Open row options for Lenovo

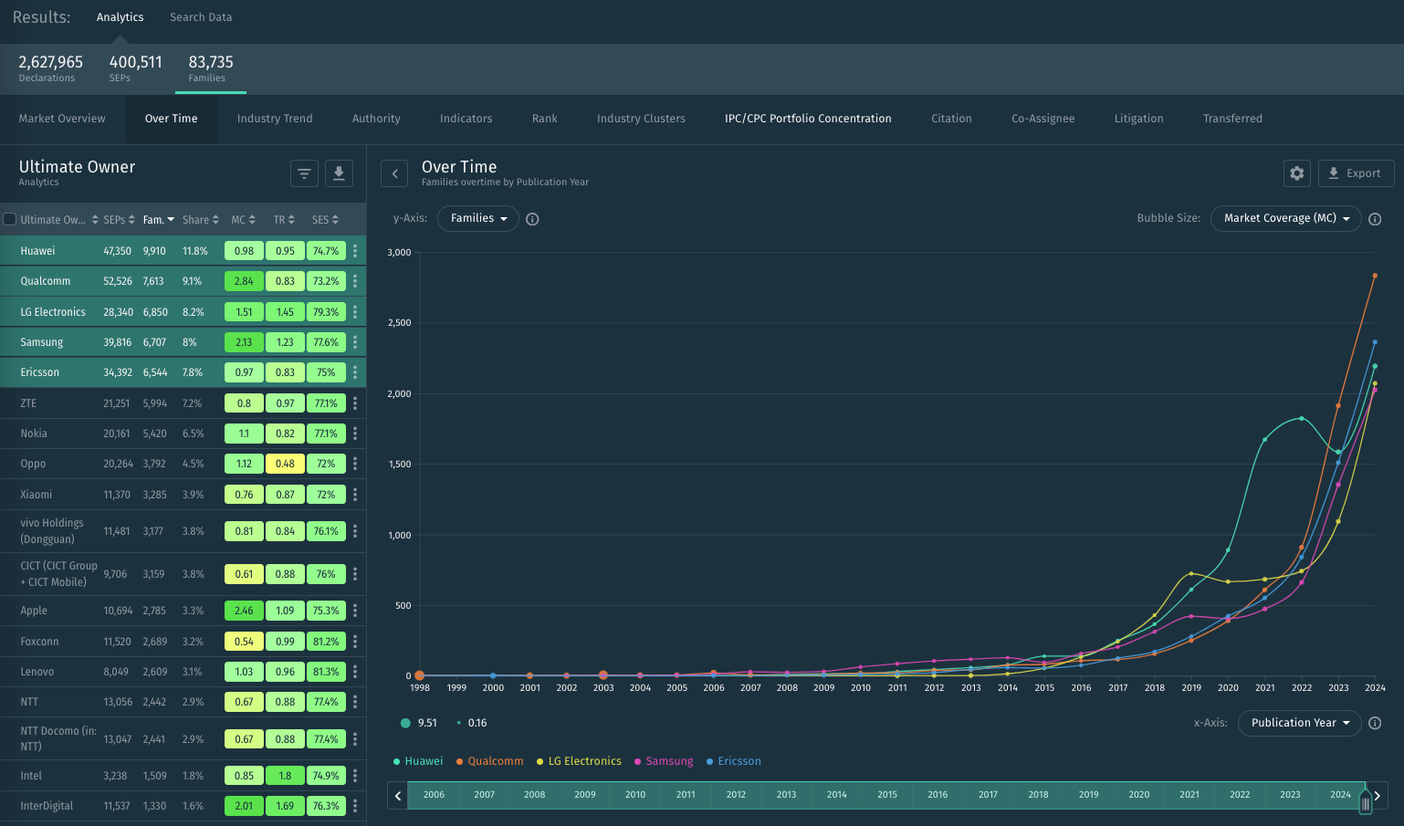coord(355,672)
